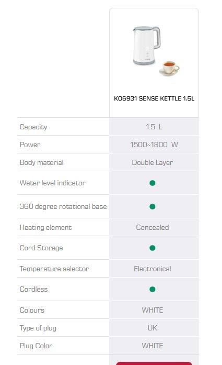The image size is (222, 365).
Task: Click the UK value for Type of plug
Action: [x=153, y=328]
